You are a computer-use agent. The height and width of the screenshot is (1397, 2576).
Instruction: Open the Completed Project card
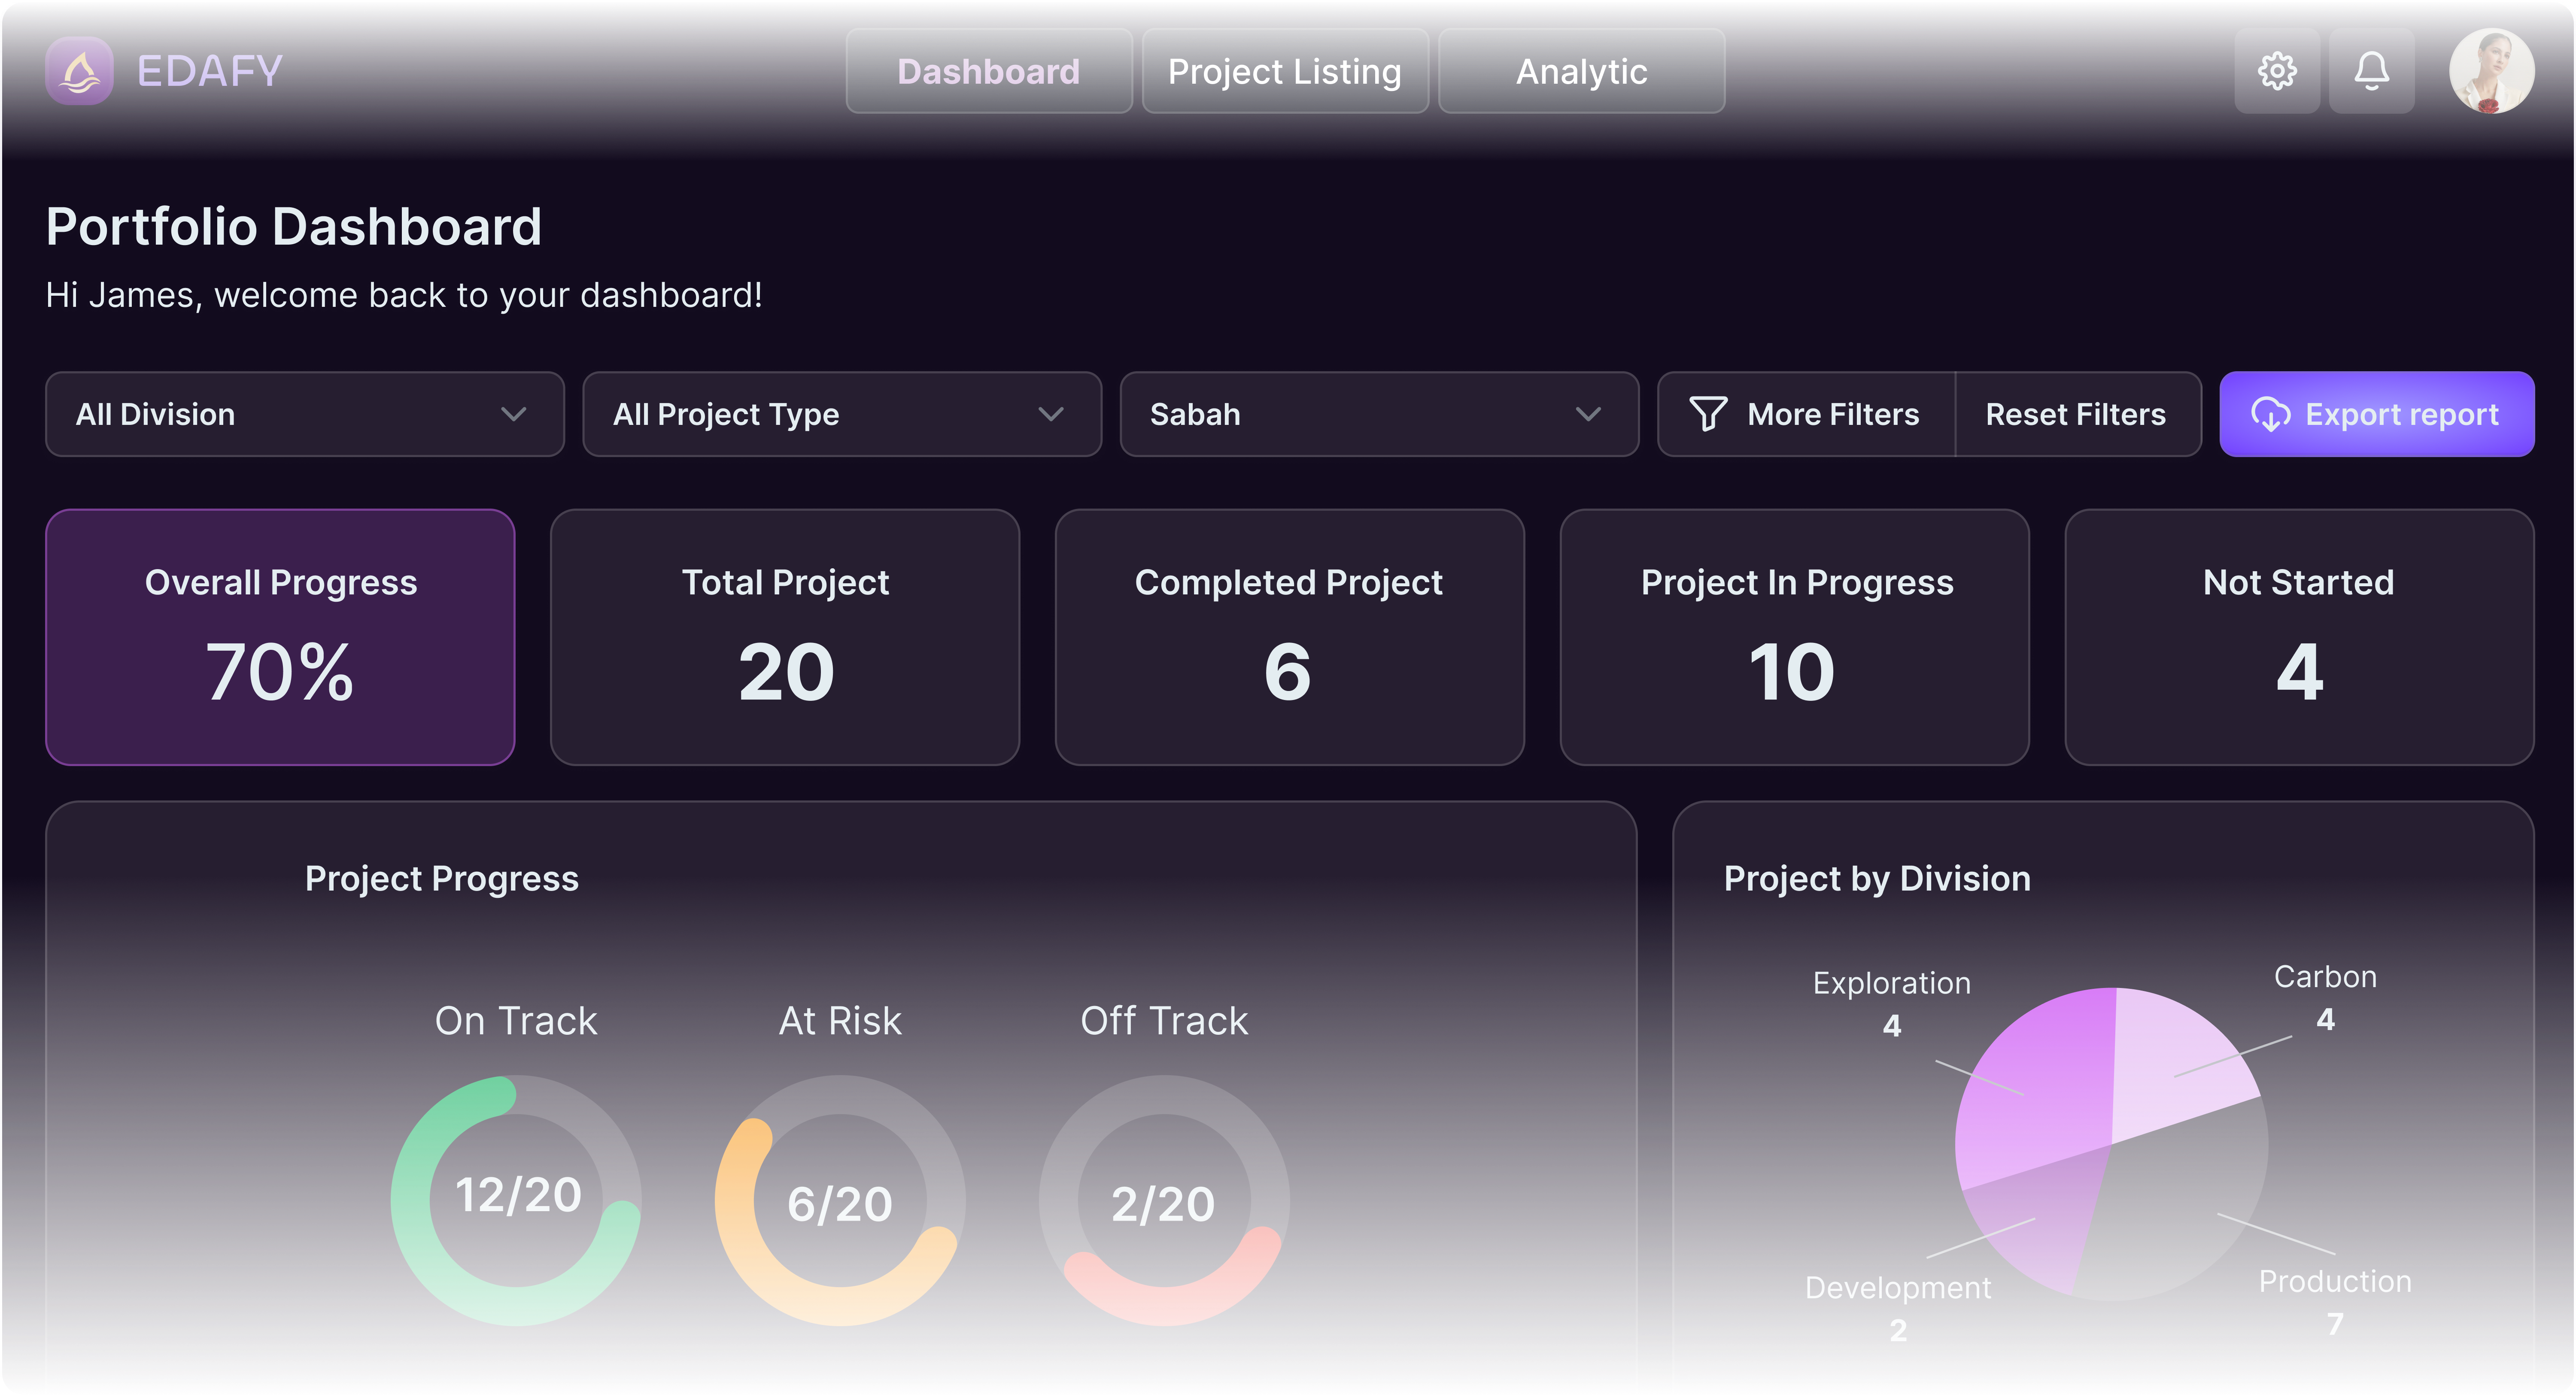pyautogui.click(x=1289, y=637)
